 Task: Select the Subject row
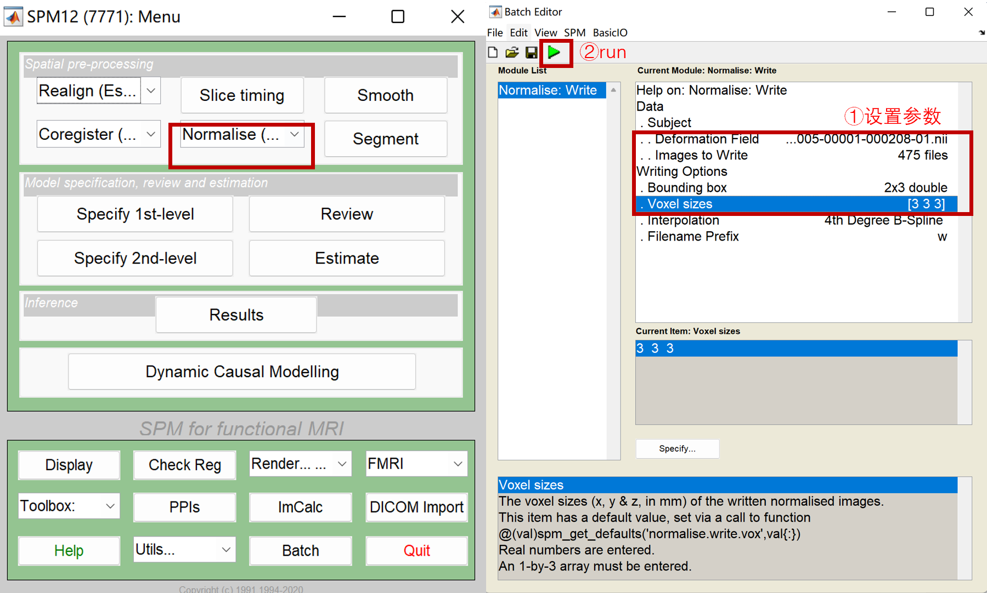[797, 123]
